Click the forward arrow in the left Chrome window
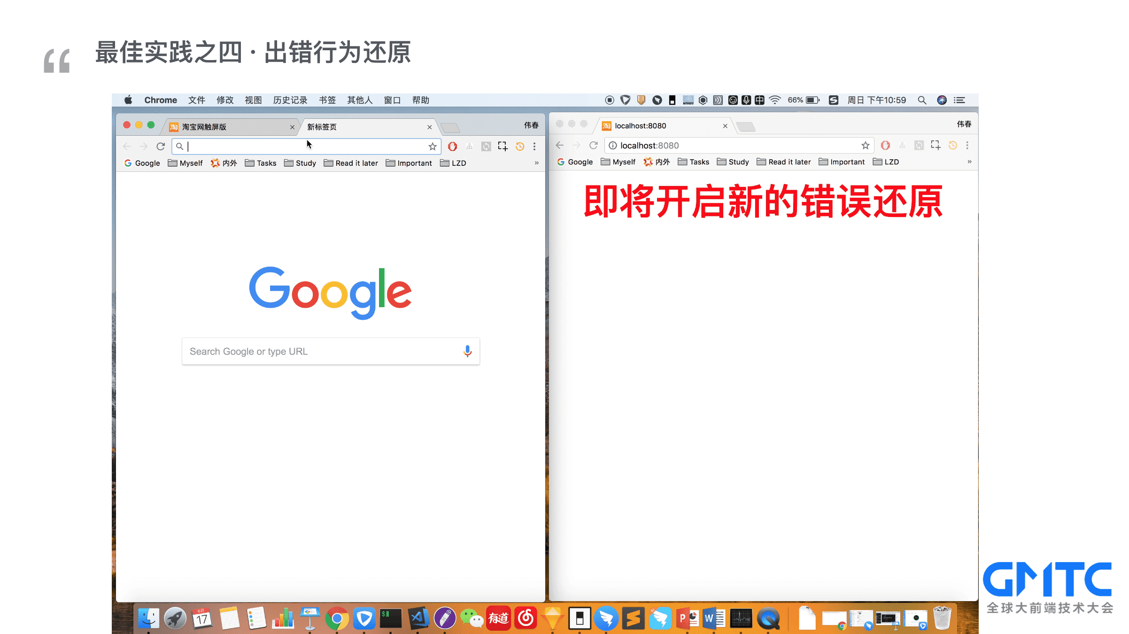This screenshot has height=634, width=1129. 144,147
